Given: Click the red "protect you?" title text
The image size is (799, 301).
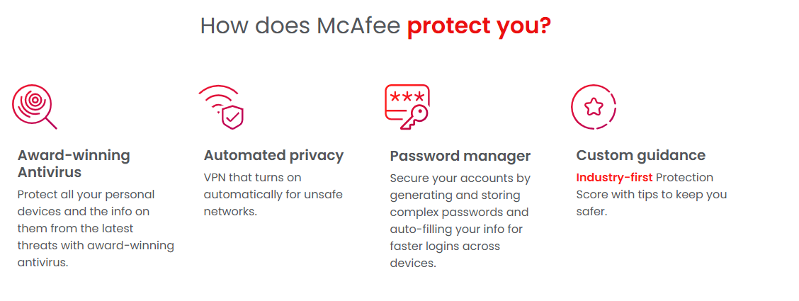Looking at the screenshot, I should 479,25.
